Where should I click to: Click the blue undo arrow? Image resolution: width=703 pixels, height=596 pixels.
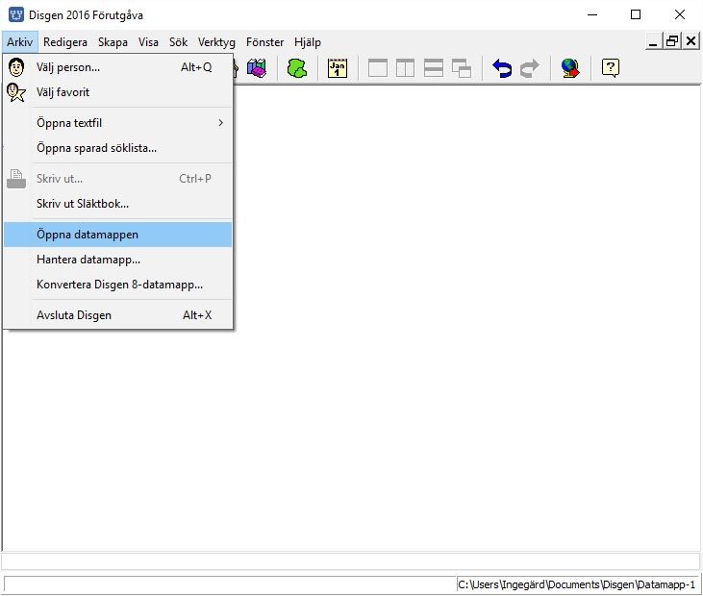[x=502, y=68]
